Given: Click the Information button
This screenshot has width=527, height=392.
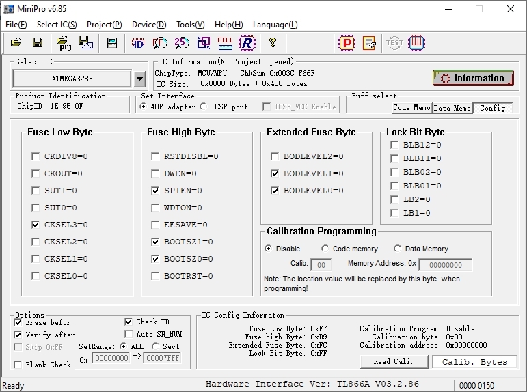Looking at the screenshot, I should [x=473, y=78].
